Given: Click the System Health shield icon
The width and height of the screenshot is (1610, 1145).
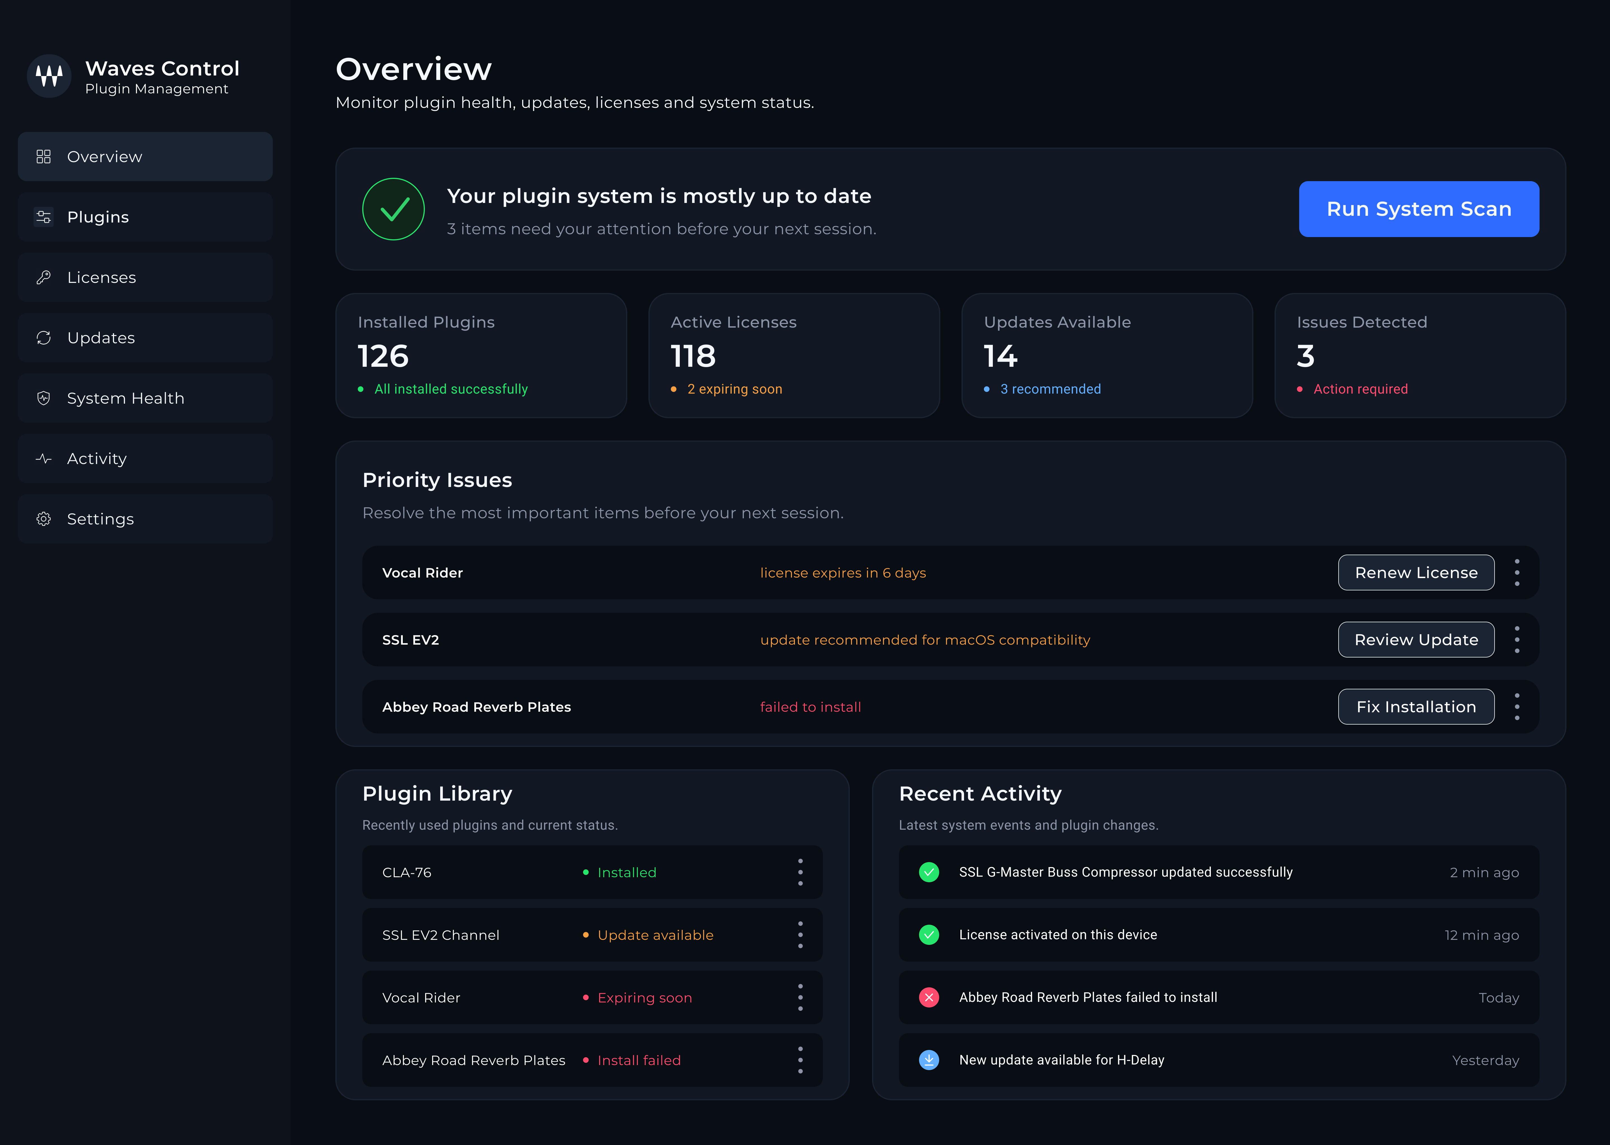Looking at the screenshot, I should coord(44,398).
